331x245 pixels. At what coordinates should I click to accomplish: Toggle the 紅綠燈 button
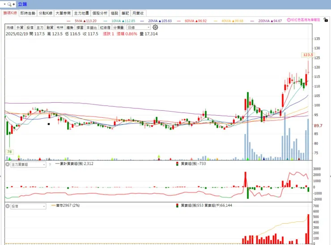(105, 28)
